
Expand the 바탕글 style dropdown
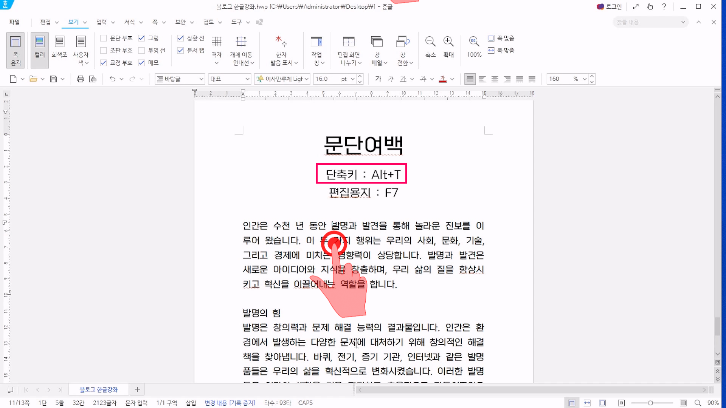pyautogui.click(x=201, y=79)
